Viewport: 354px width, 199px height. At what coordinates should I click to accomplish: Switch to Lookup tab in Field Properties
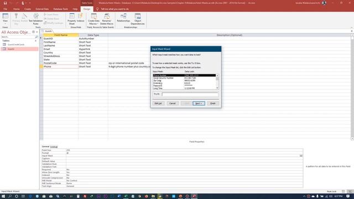54,147
